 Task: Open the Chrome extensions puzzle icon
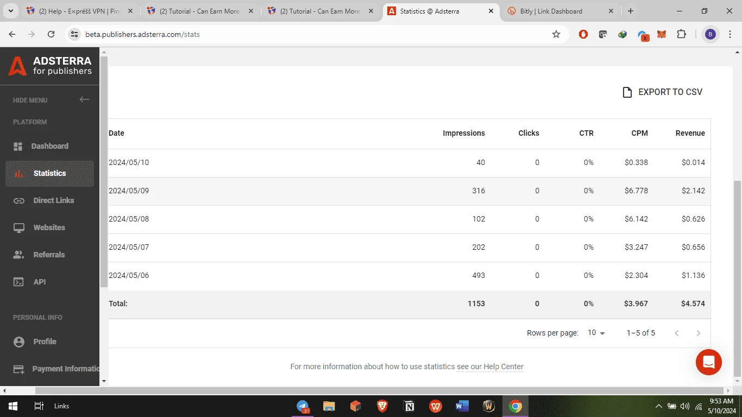click(x=682, y=34)
